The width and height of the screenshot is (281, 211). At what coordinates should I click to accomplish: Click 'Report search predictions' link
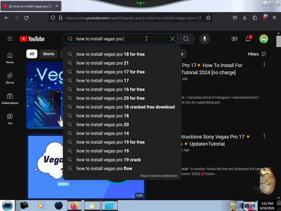tap(159, 176)
